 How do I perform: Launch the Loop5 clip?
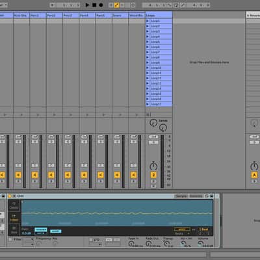coord(148,42)
